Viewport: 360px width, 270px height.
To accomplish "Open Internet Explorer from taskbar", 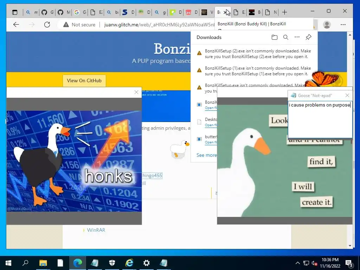I will (x=129, y=263).
